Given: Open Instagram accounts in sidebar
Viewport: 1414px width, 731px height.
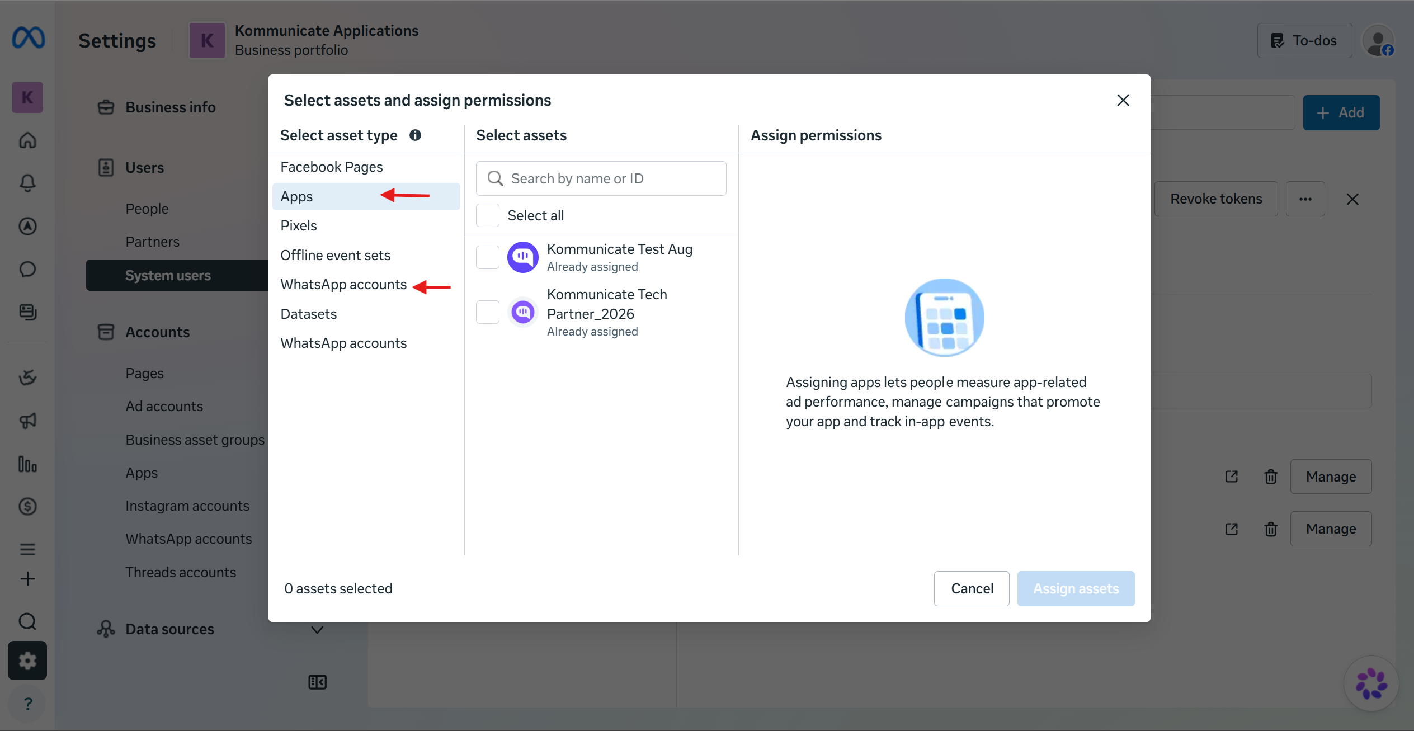Looking at the screenshot, I should [x=187, y=506].
